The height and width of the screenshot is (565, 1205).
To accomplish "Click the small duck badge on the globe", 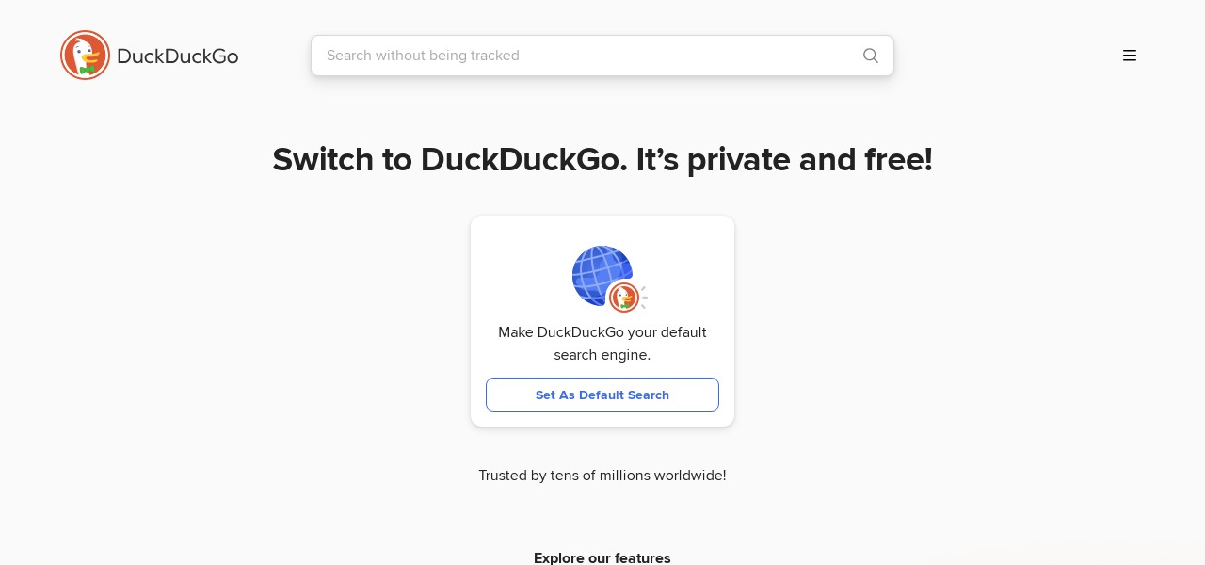I will pos(623,298).
